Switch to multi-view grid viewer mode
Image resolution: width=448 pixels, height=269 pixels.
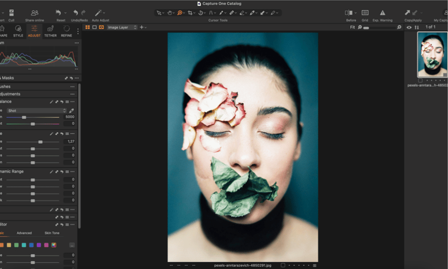88,27
